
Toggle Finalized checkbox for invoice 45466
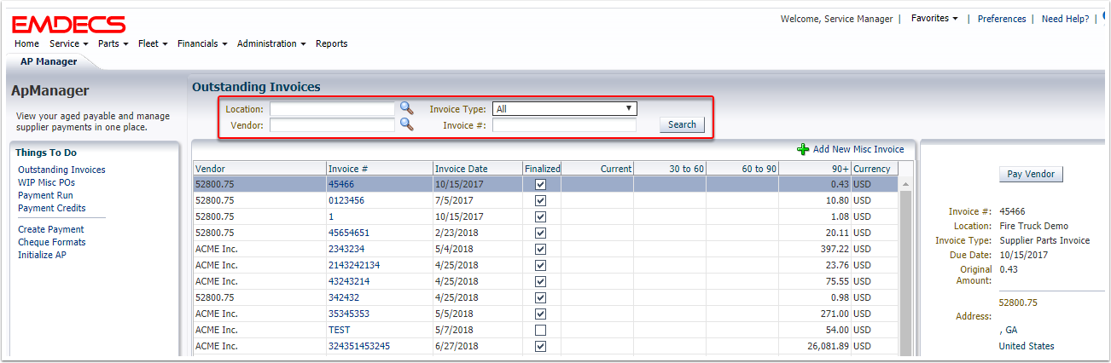click(540, 185)
